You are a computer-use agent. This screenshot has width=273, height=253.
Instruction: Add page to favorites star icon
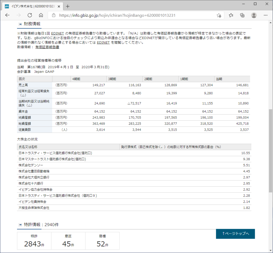pyautogui.click(x=219, y=15)
